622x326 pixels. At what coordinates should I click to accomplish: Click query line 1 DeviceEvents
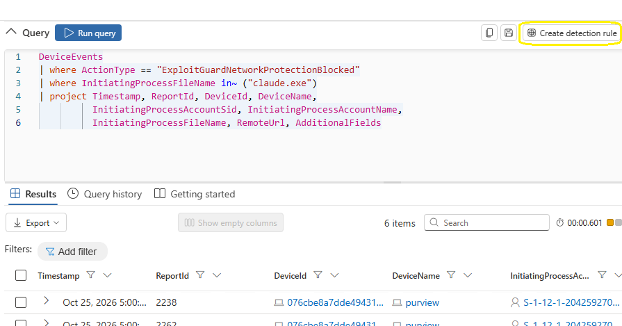(x=71, y=57)
